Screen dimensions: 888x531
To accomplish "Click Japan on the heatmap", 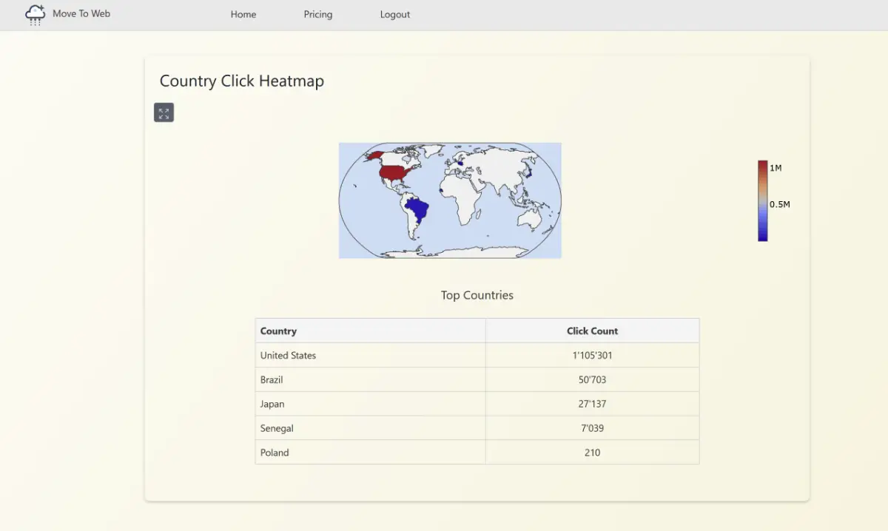I will coord(527,172).
